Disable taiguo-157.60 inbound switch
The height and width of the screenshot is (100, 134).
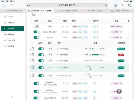tap(36, 98)
